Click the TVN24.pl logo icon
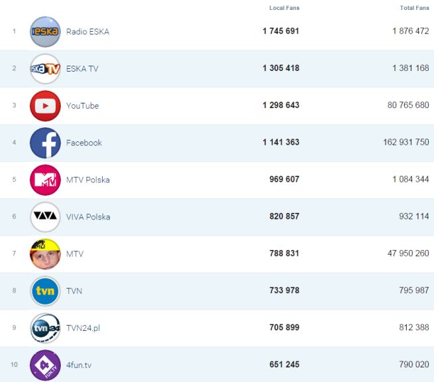This screenshot has height=382, width=434. click(45, 328)
